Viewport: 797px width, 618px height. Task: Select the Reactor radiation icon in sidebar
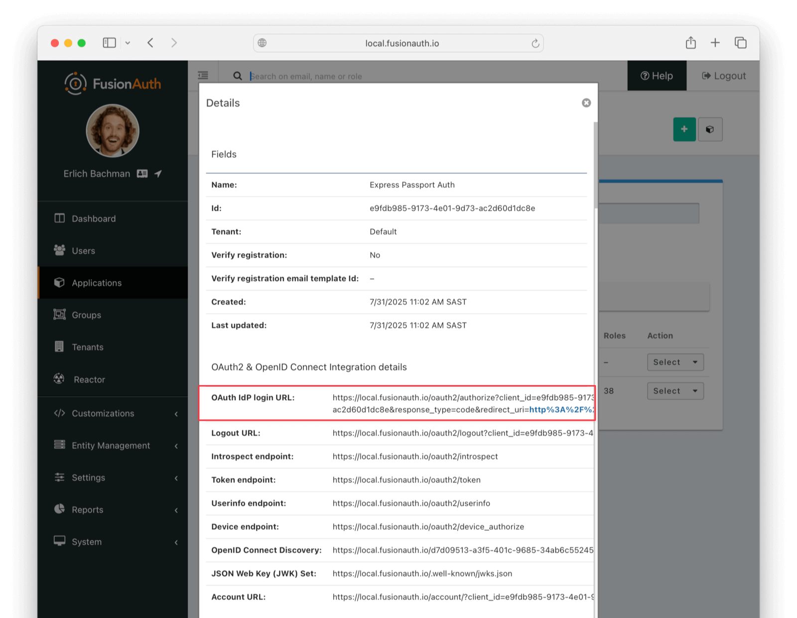pyautogui.click(x=59, y=379)
